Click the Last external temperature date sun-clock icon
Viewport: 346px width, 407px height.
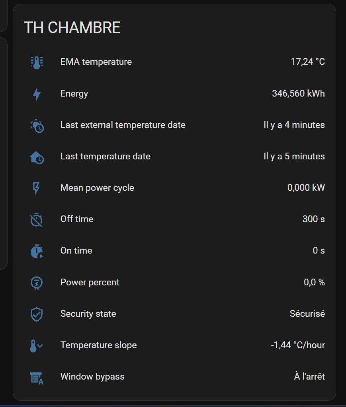pos(37,126)
